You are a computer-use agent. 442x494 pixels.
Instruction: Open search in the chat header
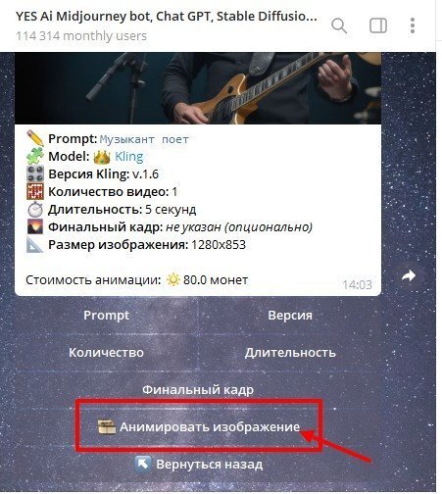point(339,25)
